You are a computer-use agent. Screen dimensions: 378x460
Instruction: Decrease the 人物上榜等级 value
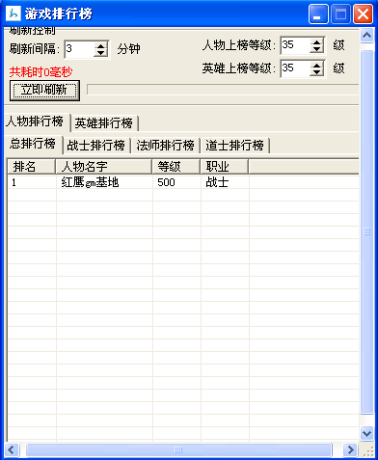[x=317, y=49]
